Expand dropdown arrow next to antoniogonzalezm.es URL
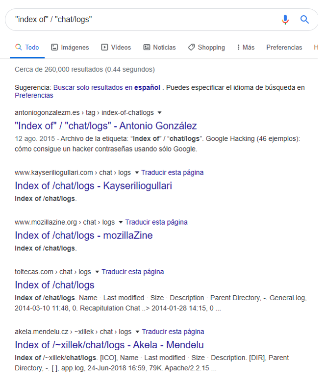Screen dimensions: 326x388 click(159, 113)
